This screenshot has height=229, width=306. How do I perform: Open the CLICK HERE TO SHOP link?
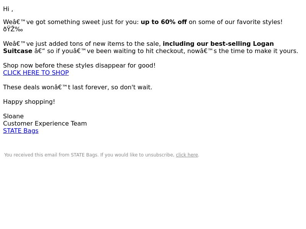(x=36, y=73)
